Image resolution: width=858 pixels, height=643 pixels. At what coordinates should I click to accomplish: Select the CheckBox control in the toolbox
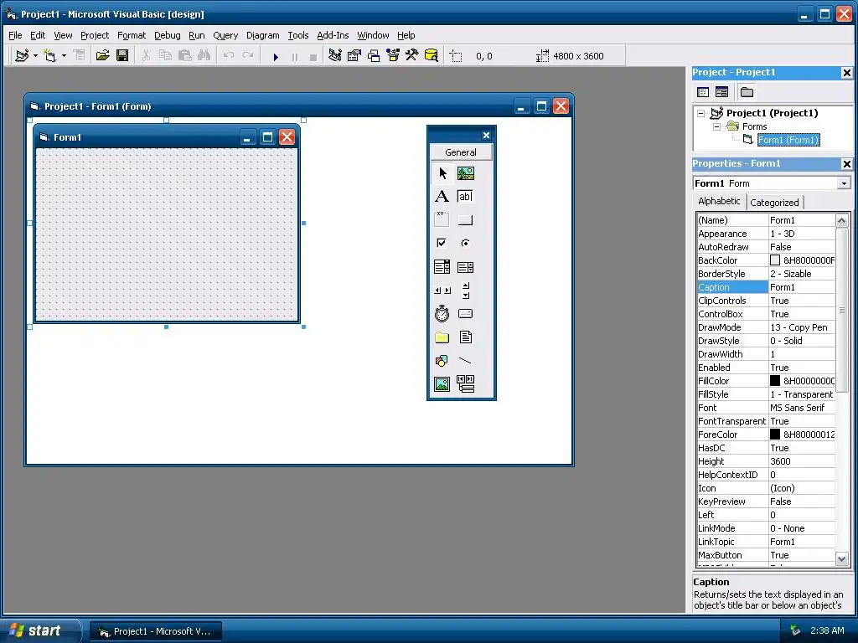(442, 244)
